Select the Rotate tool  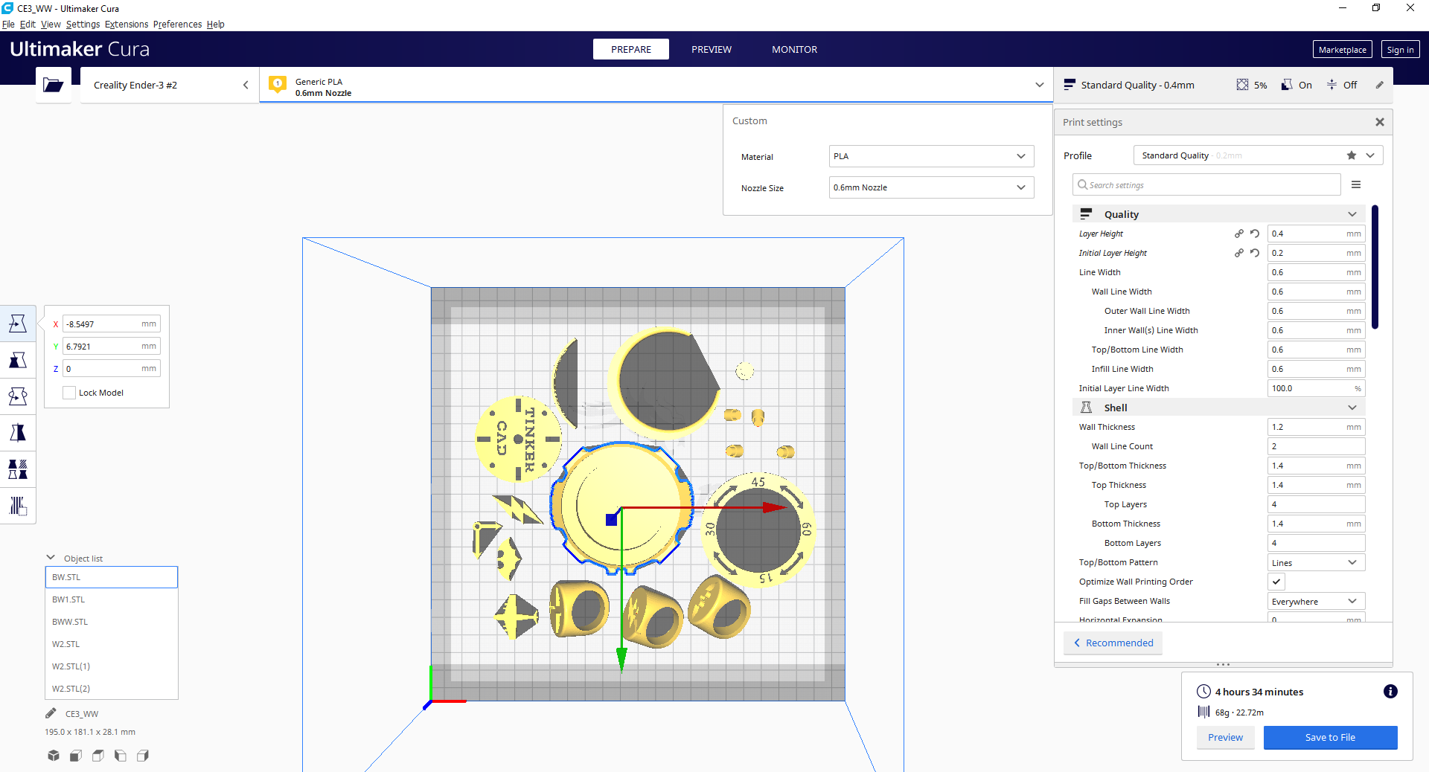pos(18,396)
